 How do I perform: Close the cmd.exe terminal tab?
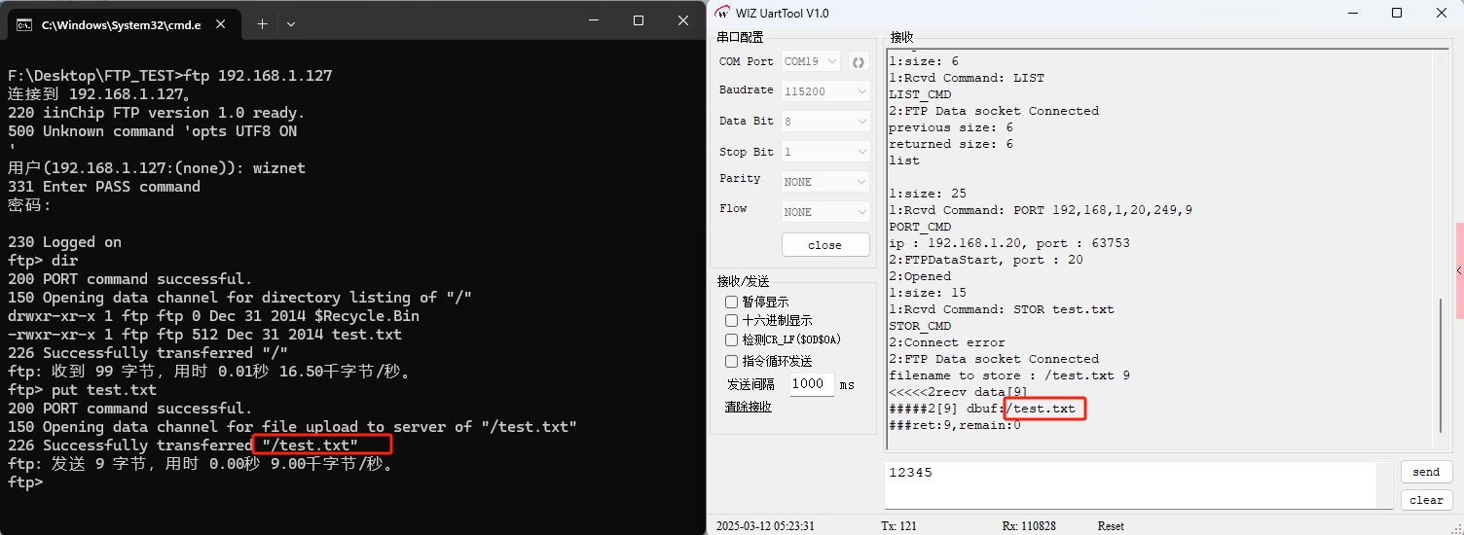[223, 24]
